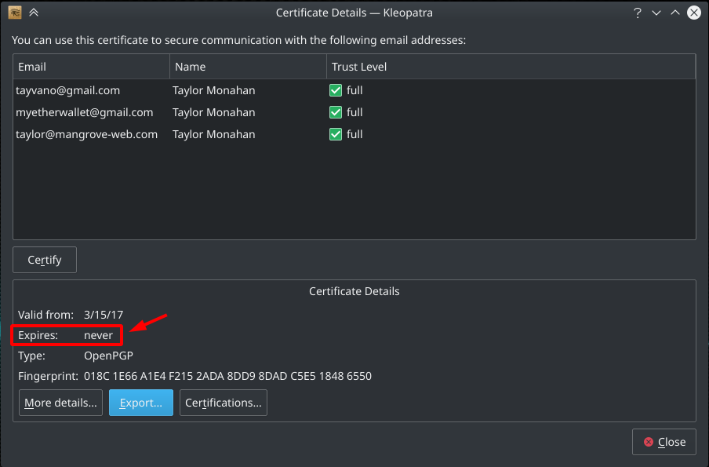
Task: Minimize the Certificate Details window
Action: click(656, 13)
